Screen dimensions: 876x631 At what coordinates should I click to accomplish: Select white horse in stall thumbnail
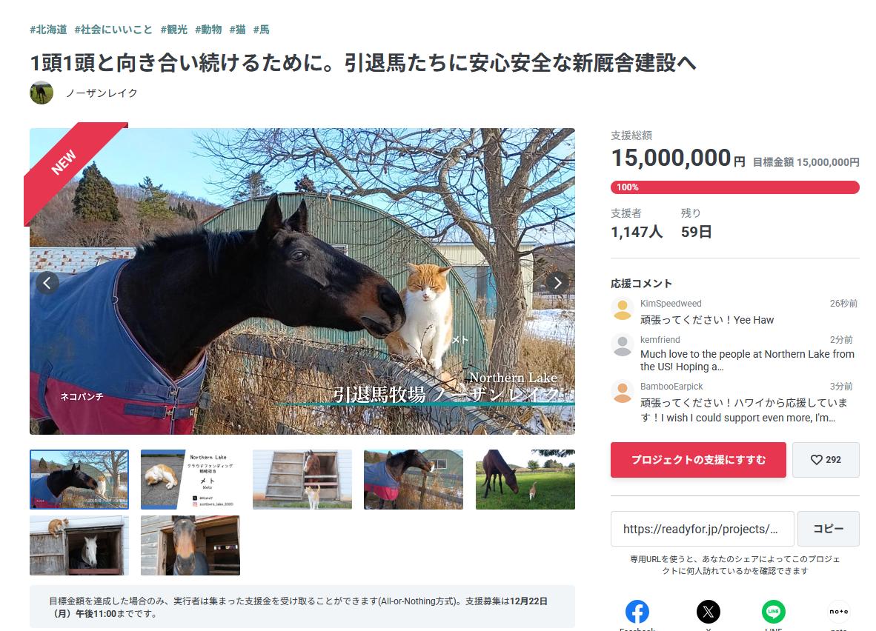[79, 545]
